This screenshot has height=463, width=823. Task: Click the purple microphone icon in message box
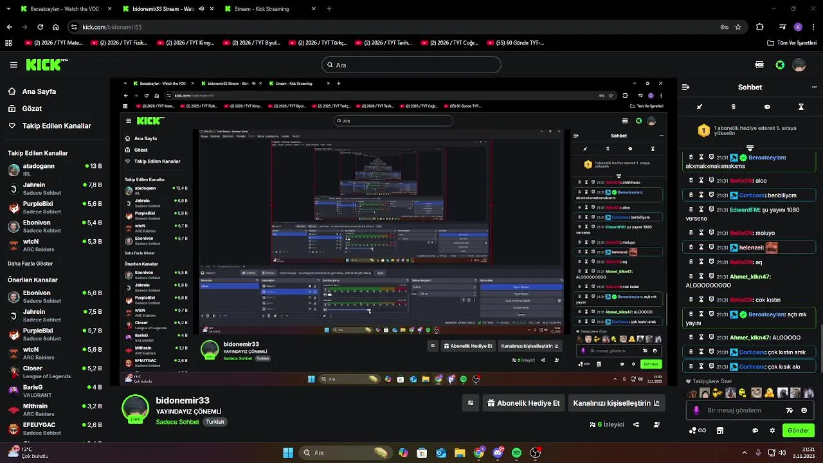[696, 410]
